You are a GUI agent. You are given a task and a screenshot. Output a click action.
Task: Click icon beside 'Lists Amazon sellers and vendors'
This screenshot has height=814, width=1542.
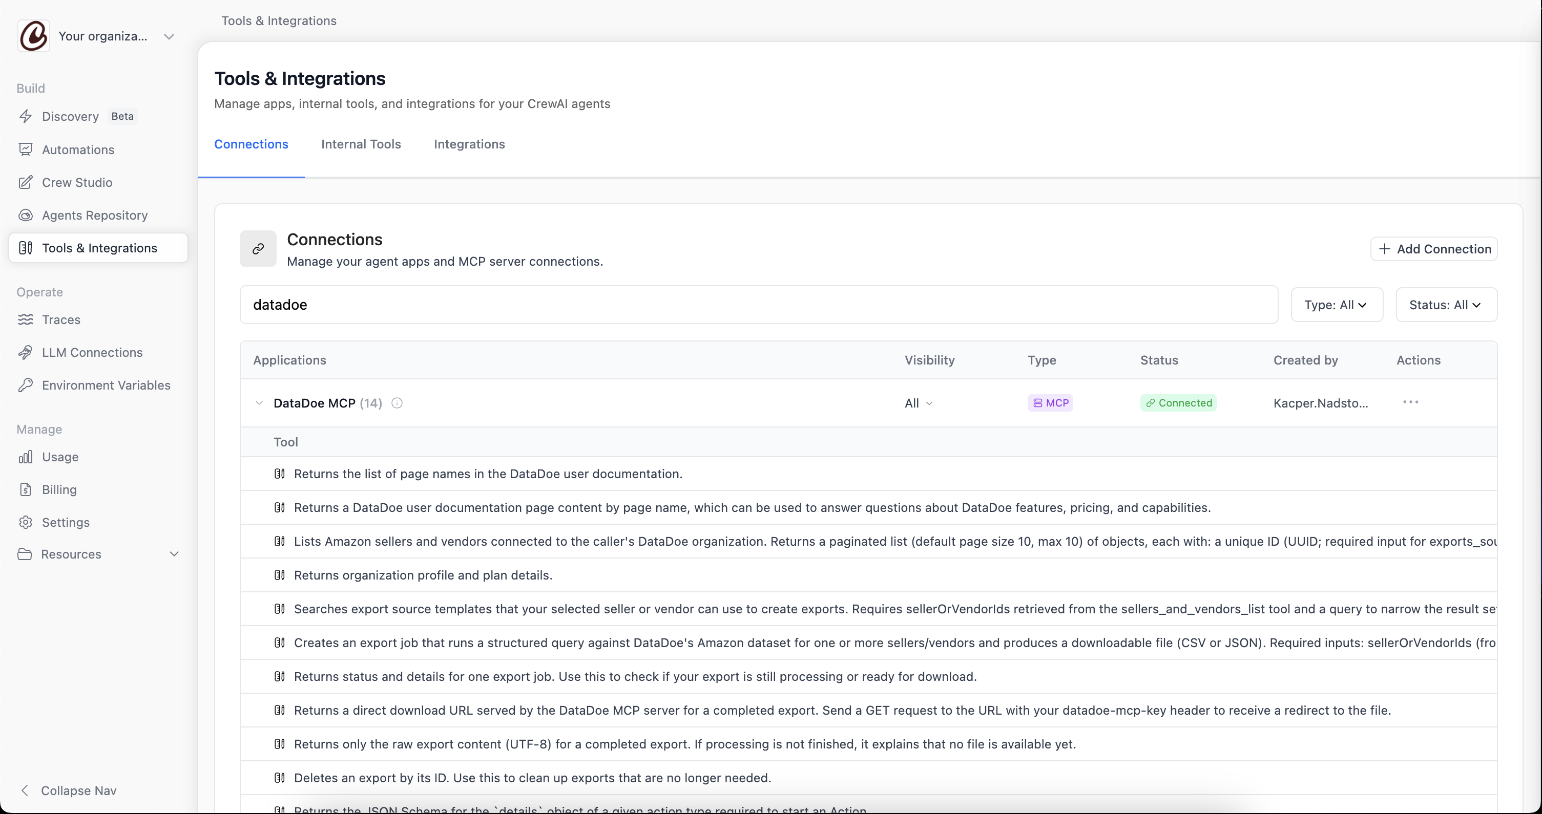point(280,541)
